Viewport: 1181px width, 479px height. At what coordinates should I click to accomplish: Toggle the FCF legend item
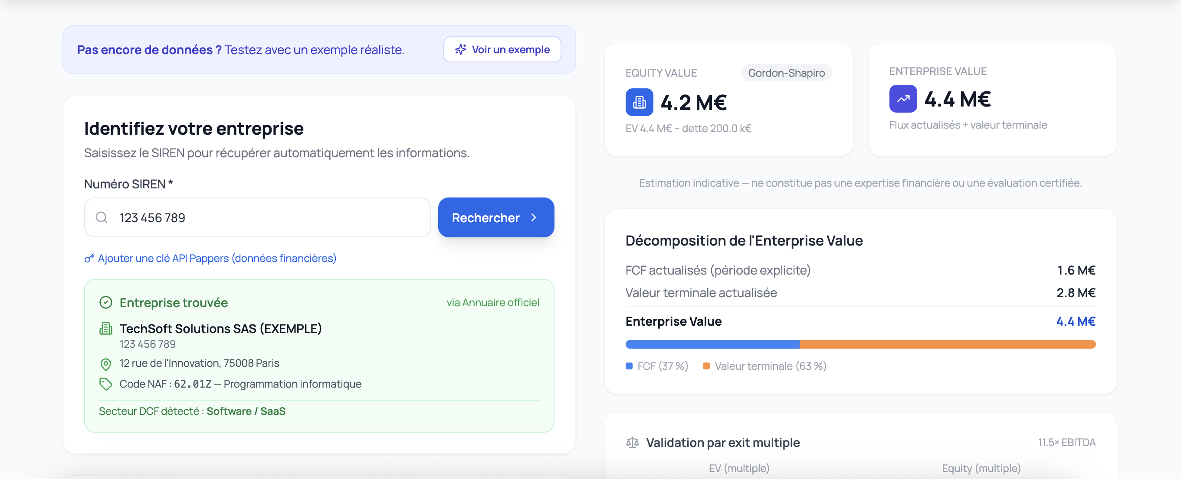click(656, 366)
